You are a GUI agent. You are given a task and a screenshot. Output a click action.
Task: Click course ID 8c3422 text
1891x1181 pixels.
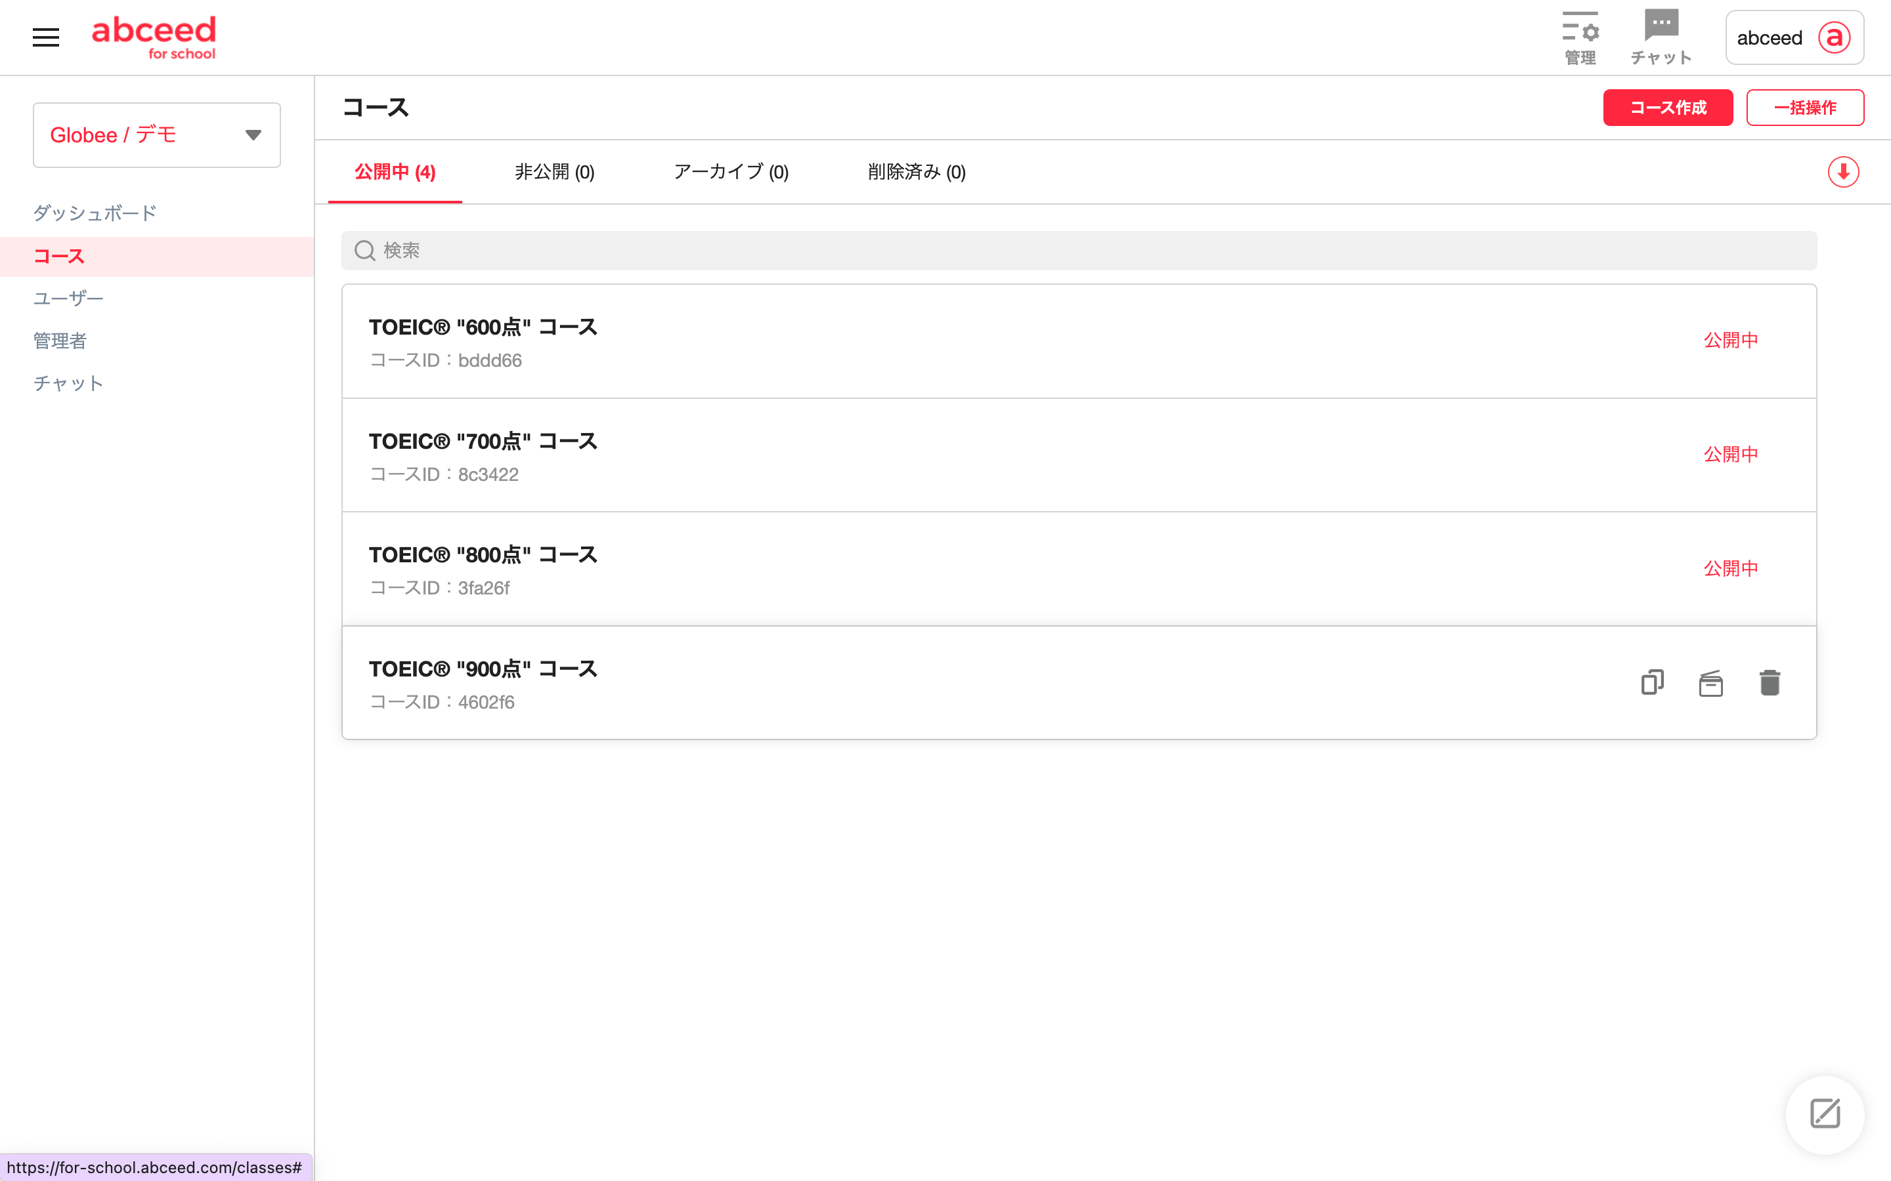(444, 474)
